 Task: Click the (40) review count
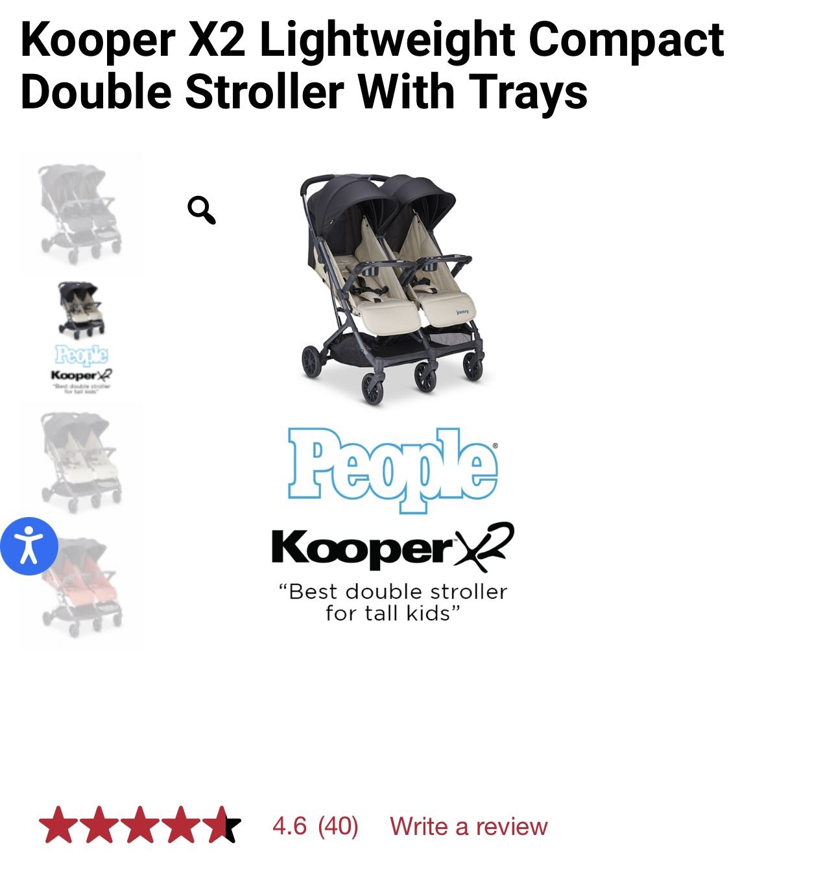[x=338, y=826]
